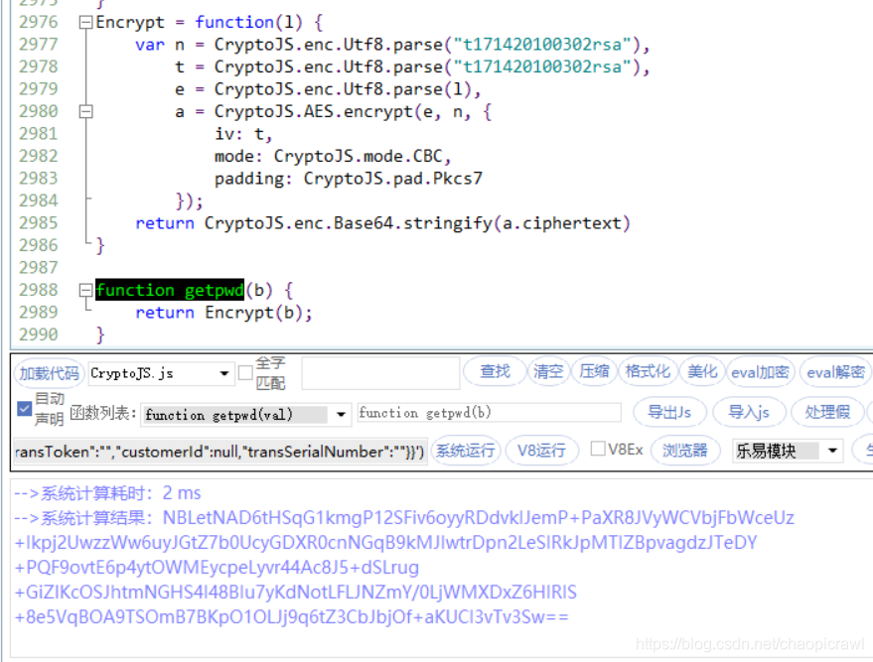Click the 加载代码 load code button

pos(49,373)
